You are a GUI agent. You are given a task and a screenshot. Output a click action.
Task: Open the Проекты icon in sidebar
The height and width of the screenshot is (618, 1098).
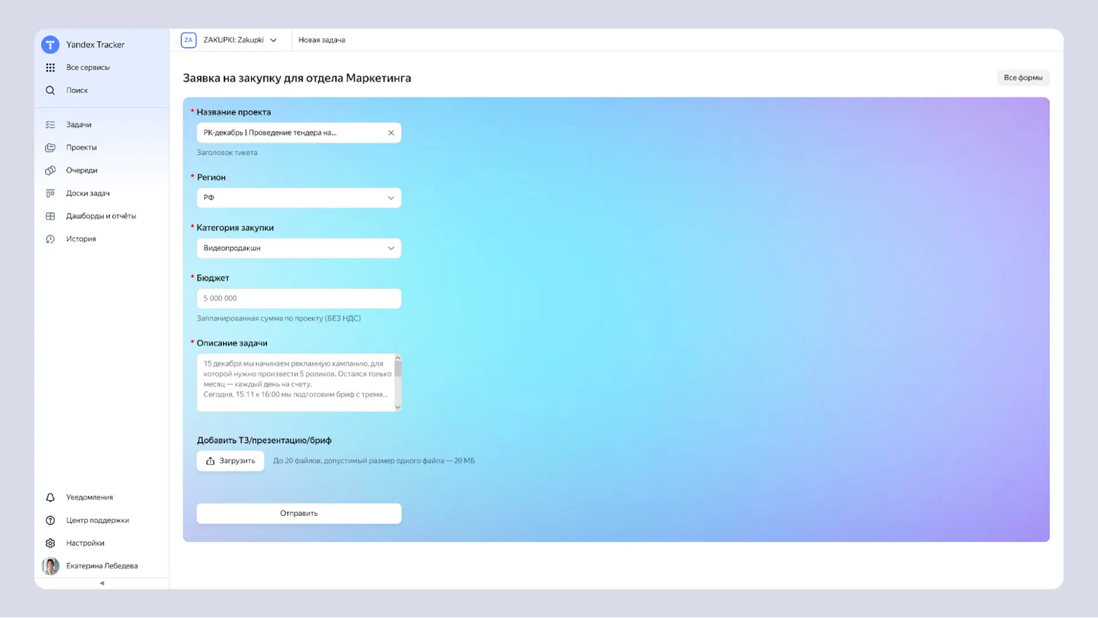(x=50, y=147)
